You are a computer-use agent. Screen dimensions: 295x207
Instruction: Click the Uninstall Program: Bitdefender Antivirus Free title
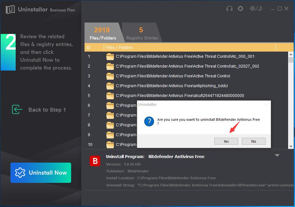(x=155, y=157)
